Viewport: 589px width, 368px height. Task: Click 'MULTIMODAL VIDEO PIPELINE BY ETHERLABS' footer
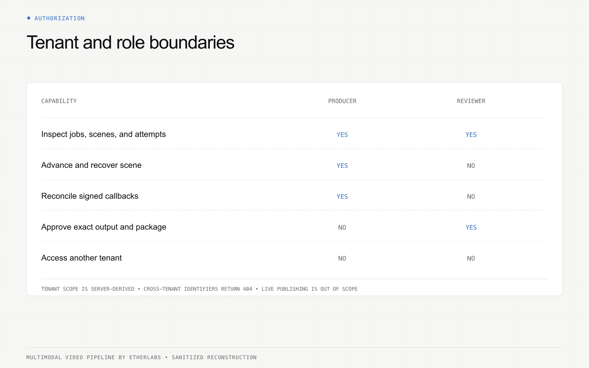click(x=94, y=357)
